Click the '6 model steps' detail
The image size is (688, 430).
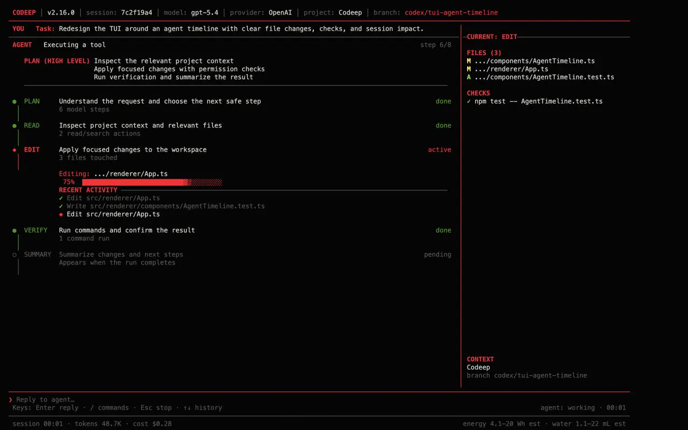tap(84, 110)
